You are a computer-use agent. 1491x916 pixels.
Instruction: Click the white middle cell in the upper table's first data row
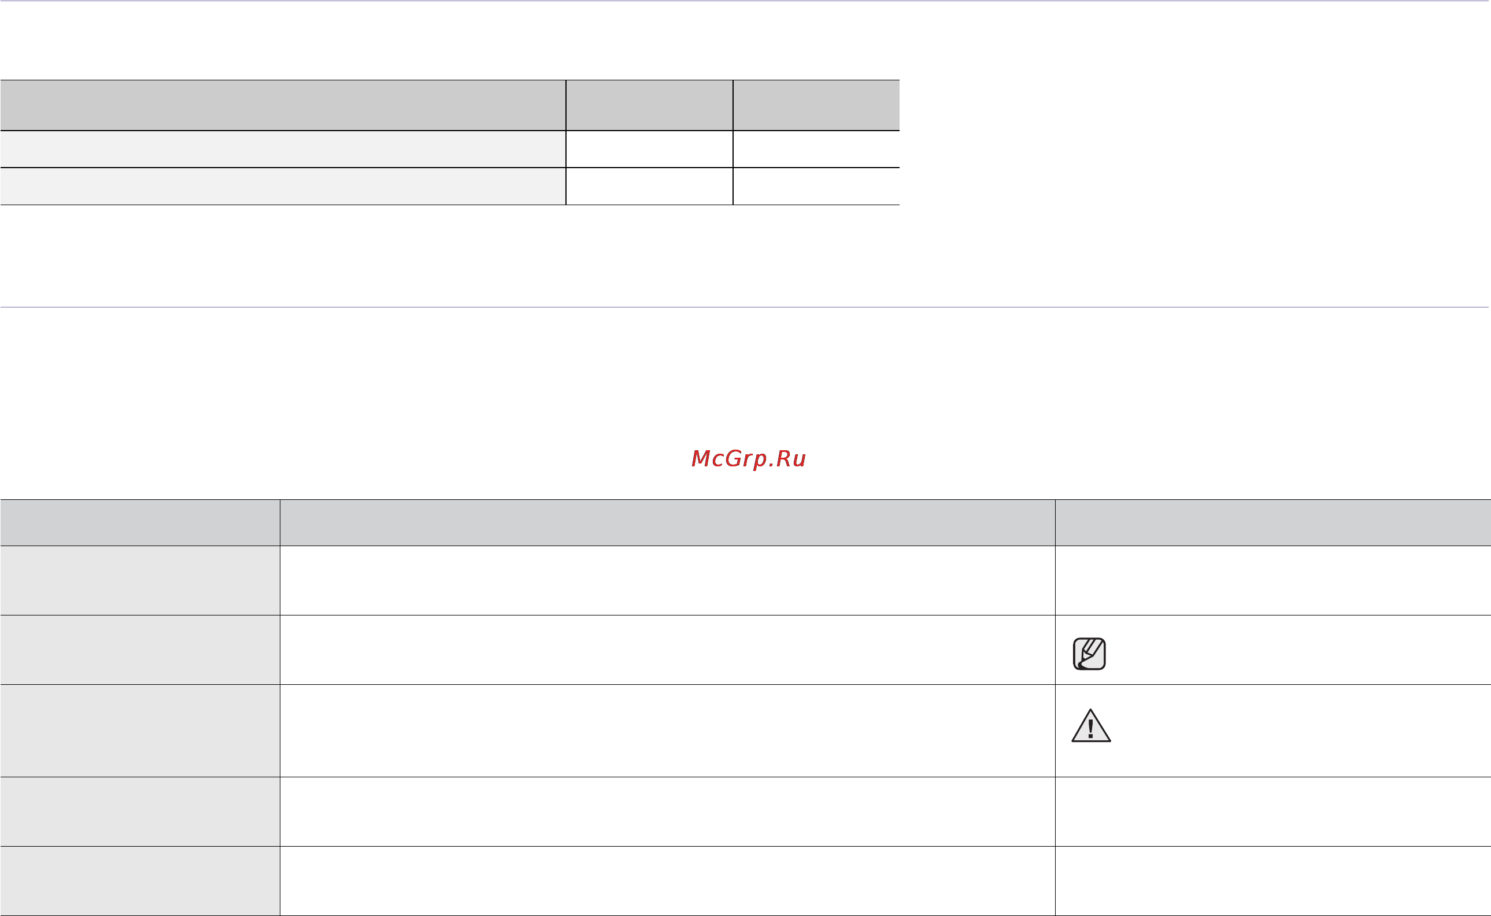click(649, 149)
